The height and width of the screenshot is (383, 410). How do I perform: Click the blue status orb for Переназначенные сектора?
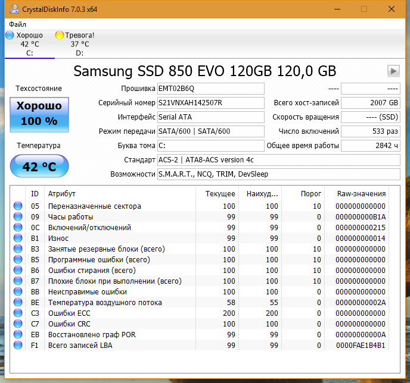18,206
